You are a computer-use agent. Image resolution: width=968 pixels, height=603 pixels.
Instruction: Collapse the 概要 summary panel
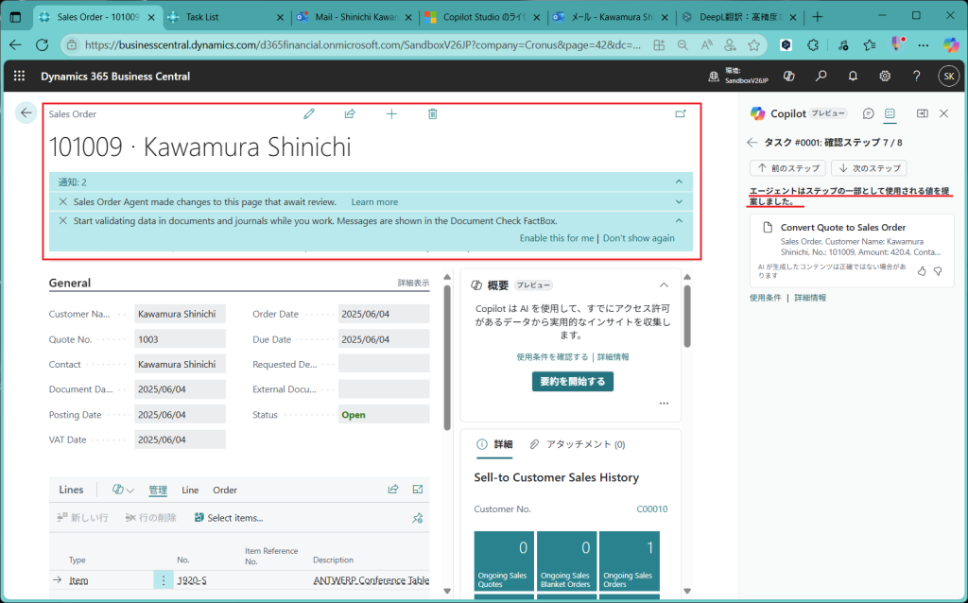664,285
